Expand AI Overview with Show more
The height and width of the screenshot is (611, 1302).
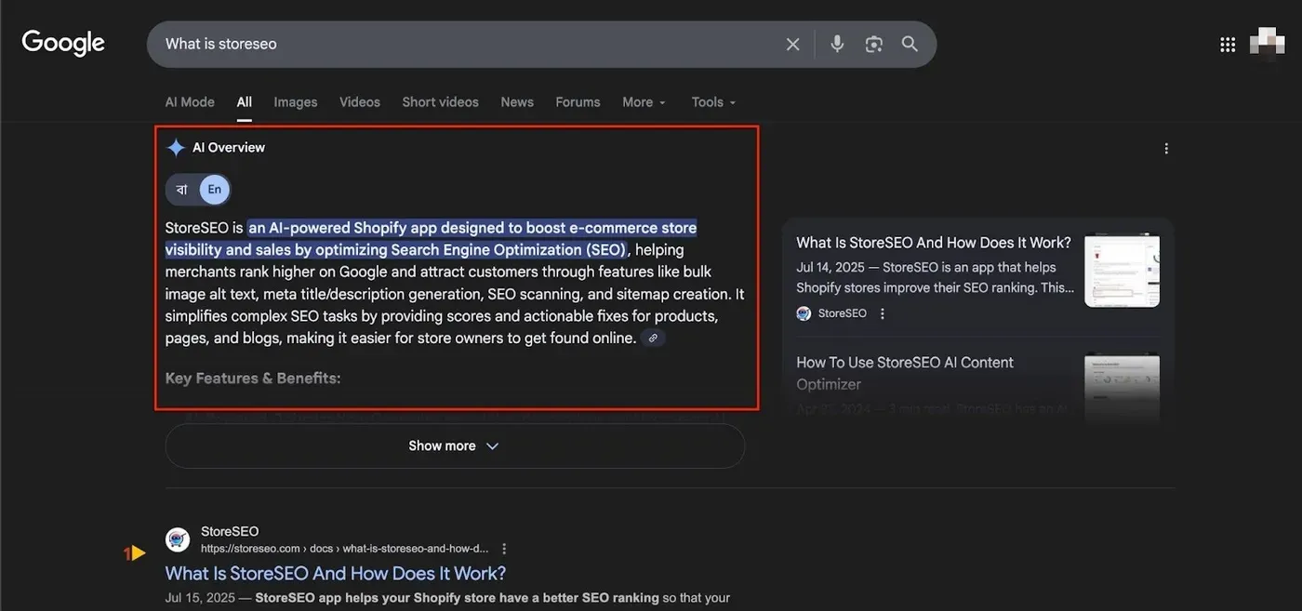pos(455,446)
